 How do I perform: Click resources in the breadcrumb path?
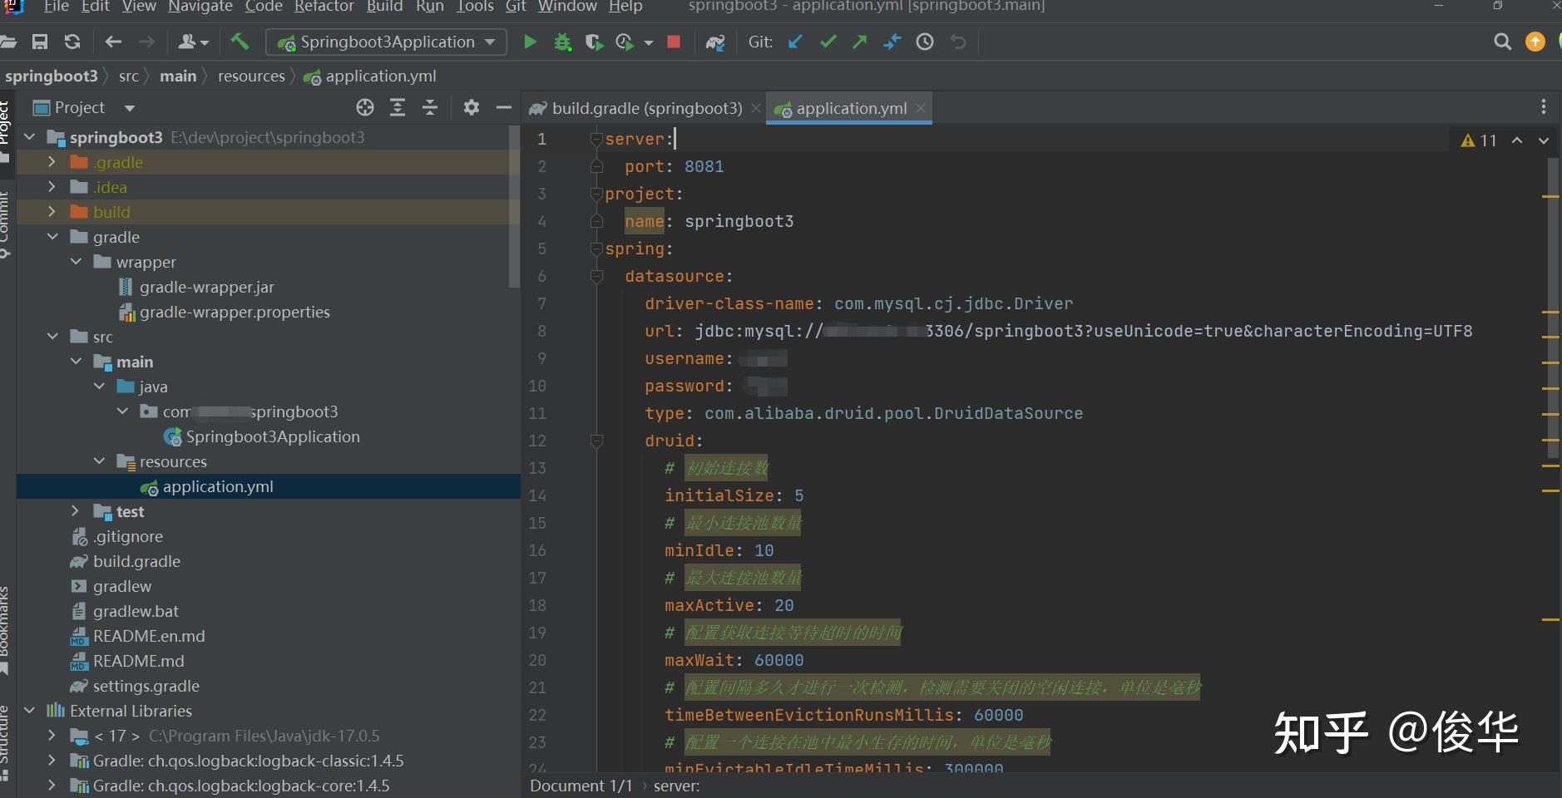pos(251,76)
